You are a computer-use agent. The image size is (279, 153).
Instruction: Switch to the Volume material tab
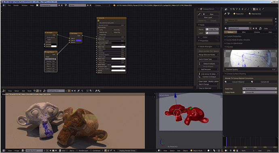pos(257,32)
